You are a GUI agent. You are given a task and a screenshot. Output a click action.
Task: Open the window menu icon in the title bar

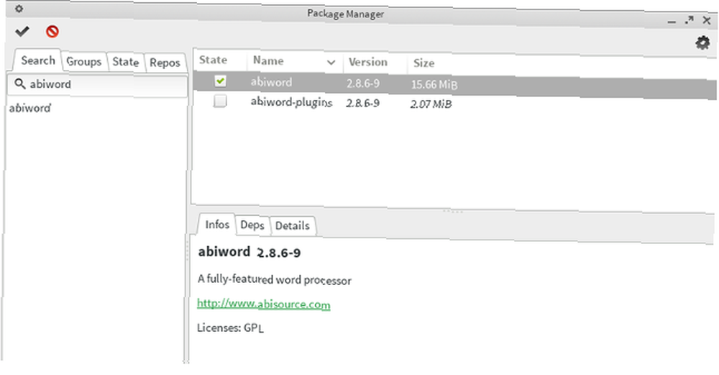tap(19, 9)
